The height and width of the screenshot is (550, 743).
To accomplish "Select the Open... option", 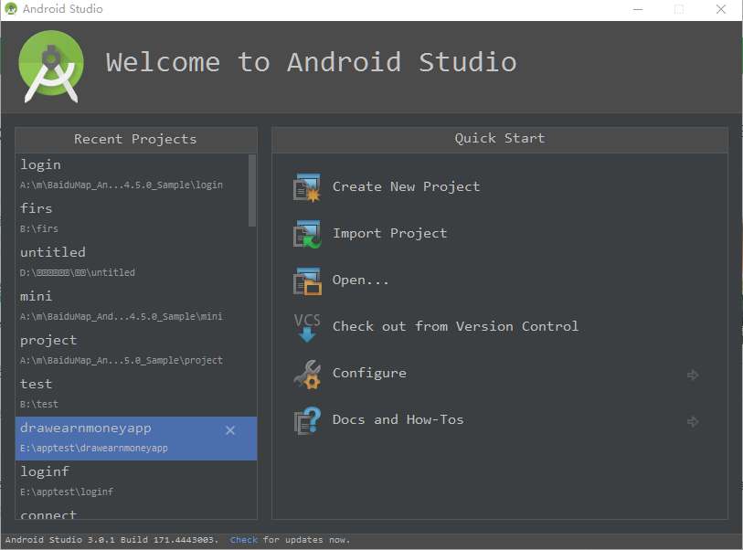I will pyautogui.click(x=360, y=280).
